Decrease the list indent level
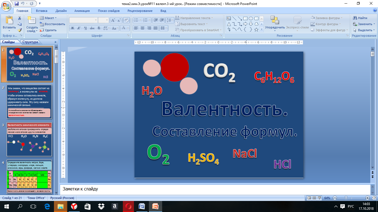The height and width of the screenshot is (212, 378). 155,20
